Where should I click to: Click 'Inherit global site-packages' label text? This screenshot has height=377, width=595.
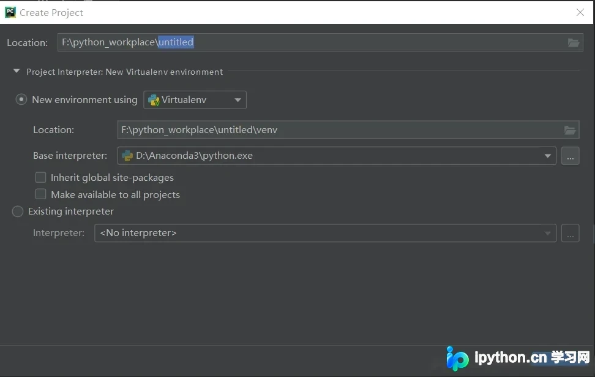pos(112,178)
